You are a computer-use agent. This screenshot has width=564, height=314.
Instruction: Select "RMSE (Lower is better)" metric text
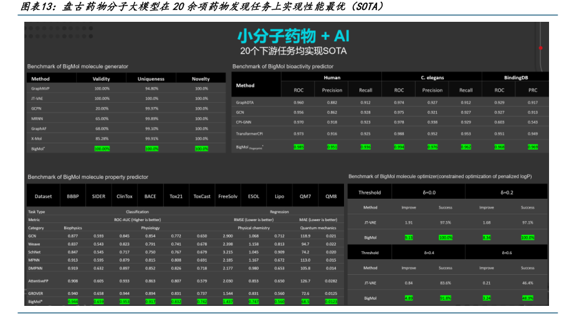click(254, 220)
